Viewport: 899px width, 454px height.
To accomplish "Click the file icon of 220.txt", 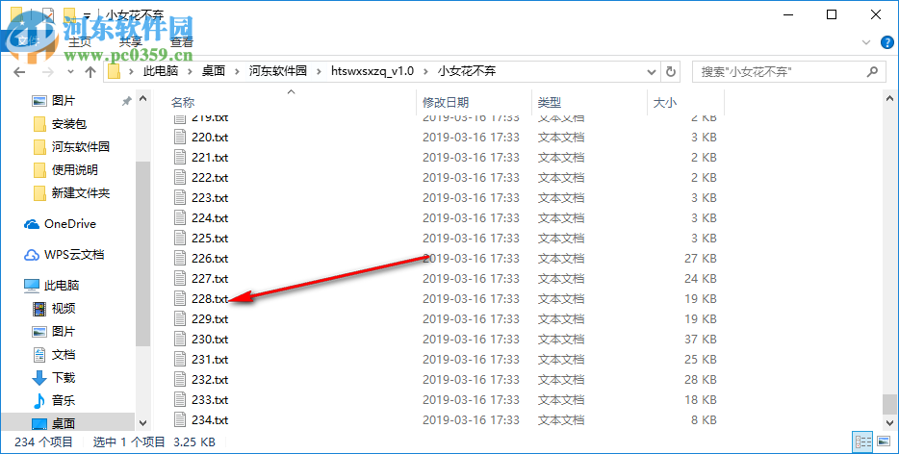I will pyautogui.click(x=180, y=137).
